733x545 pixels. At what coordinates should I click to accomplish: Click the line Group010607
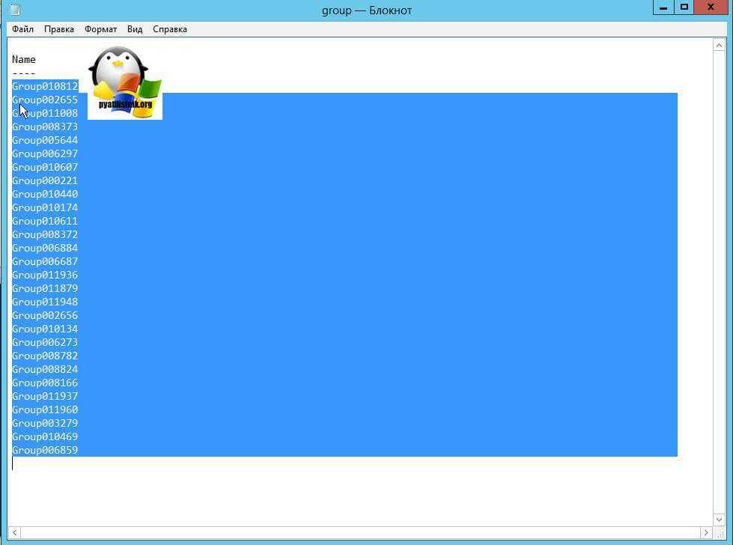point(45,167)
